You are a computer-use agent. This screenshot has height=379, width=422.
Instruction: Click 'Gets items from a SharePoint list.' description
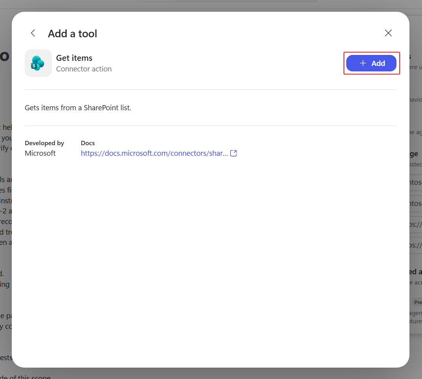pyautogui.click(x=78, y=108)
